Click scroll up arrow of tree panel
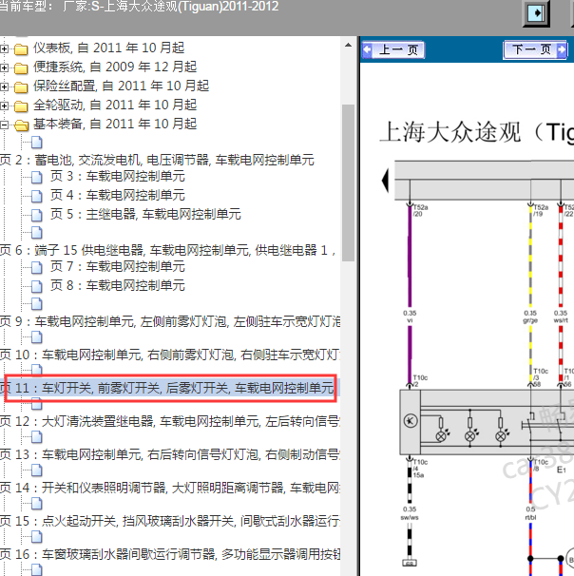The height and width of the screenshot is (576, 574). [348, 46]
